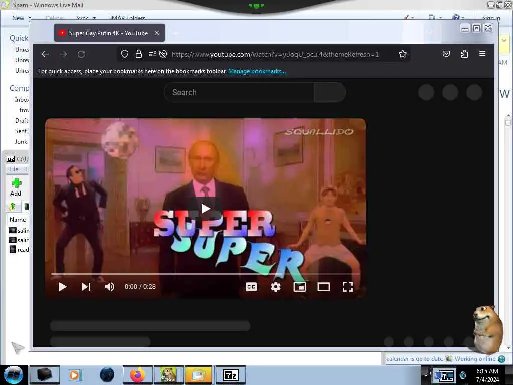Enter full screen video mode
The width and height of the screenshot is (513, 385).
[x=348, y=287]
